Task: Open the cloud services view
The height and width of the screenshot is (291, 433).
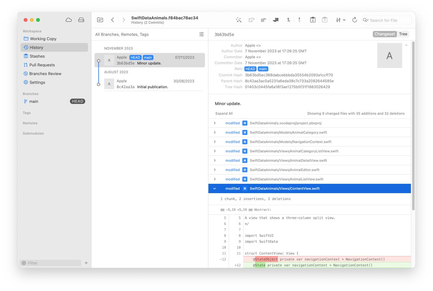Action: pyautogui.click(x=69, y=20)
